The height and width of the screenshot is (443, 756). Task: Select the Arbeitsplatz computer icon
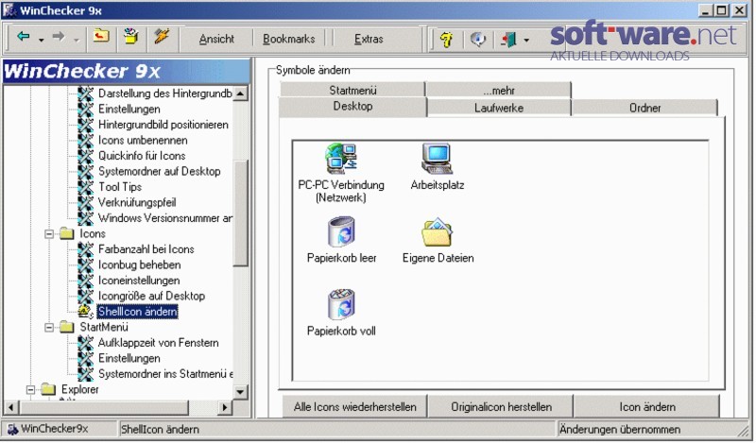[x=438, y=166]
